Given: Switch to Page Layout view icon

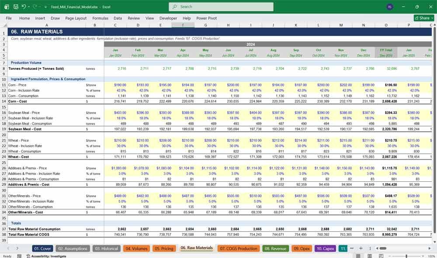Looking at the screenshot, I should pos(370,256).
